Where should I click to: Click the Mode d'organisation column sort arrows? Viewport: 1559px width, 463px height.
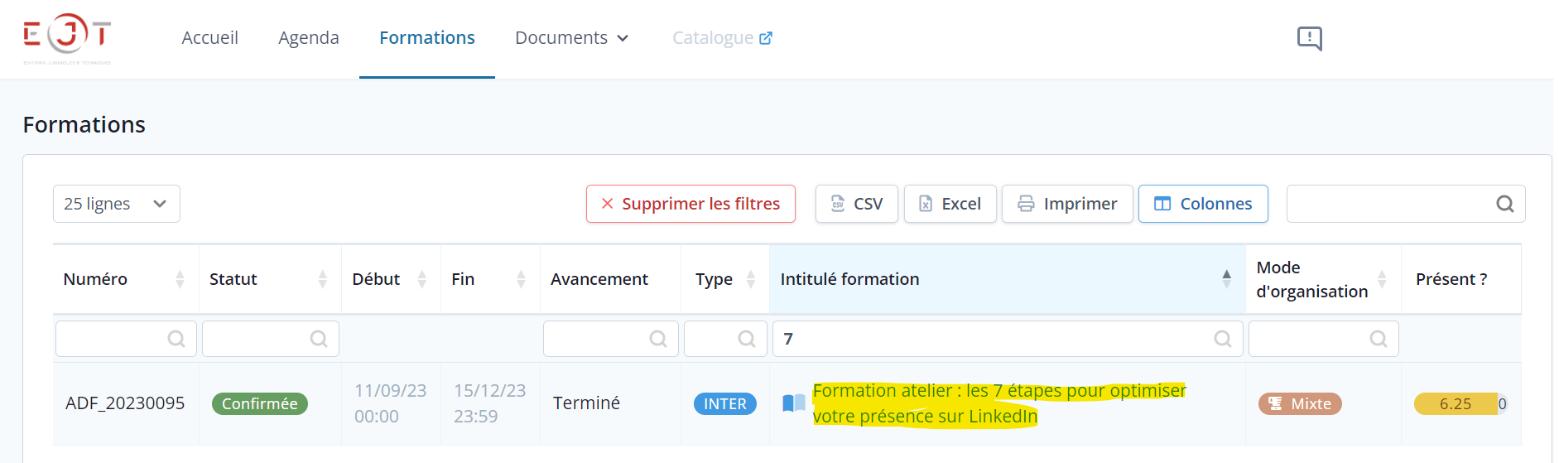(1382, 279)
